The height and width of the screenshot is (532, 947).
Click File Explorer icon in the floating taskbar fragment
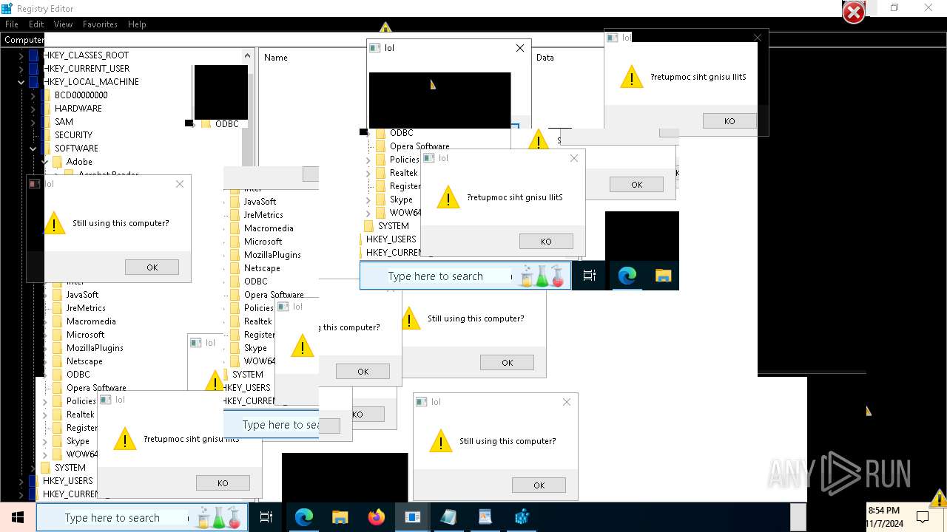click(x=663, y=276)
